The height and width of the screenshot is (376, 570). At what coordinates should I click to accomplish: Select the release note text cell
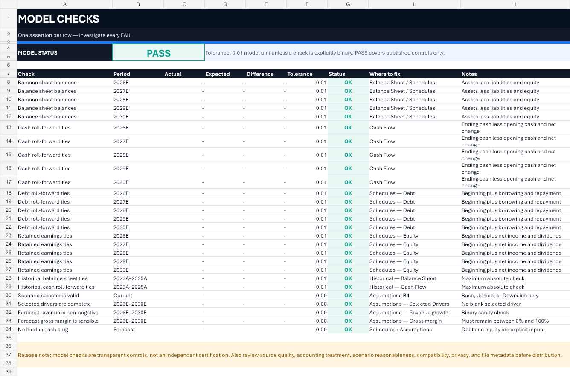click(294, 355)
